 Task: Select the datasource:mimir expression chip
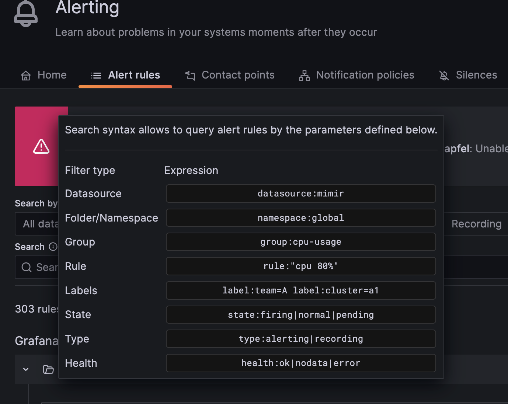(300, 193)
